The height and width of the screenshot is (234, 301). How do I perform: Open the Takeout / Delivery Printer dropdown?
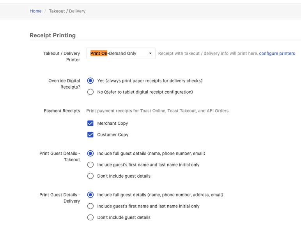point(120,54)
